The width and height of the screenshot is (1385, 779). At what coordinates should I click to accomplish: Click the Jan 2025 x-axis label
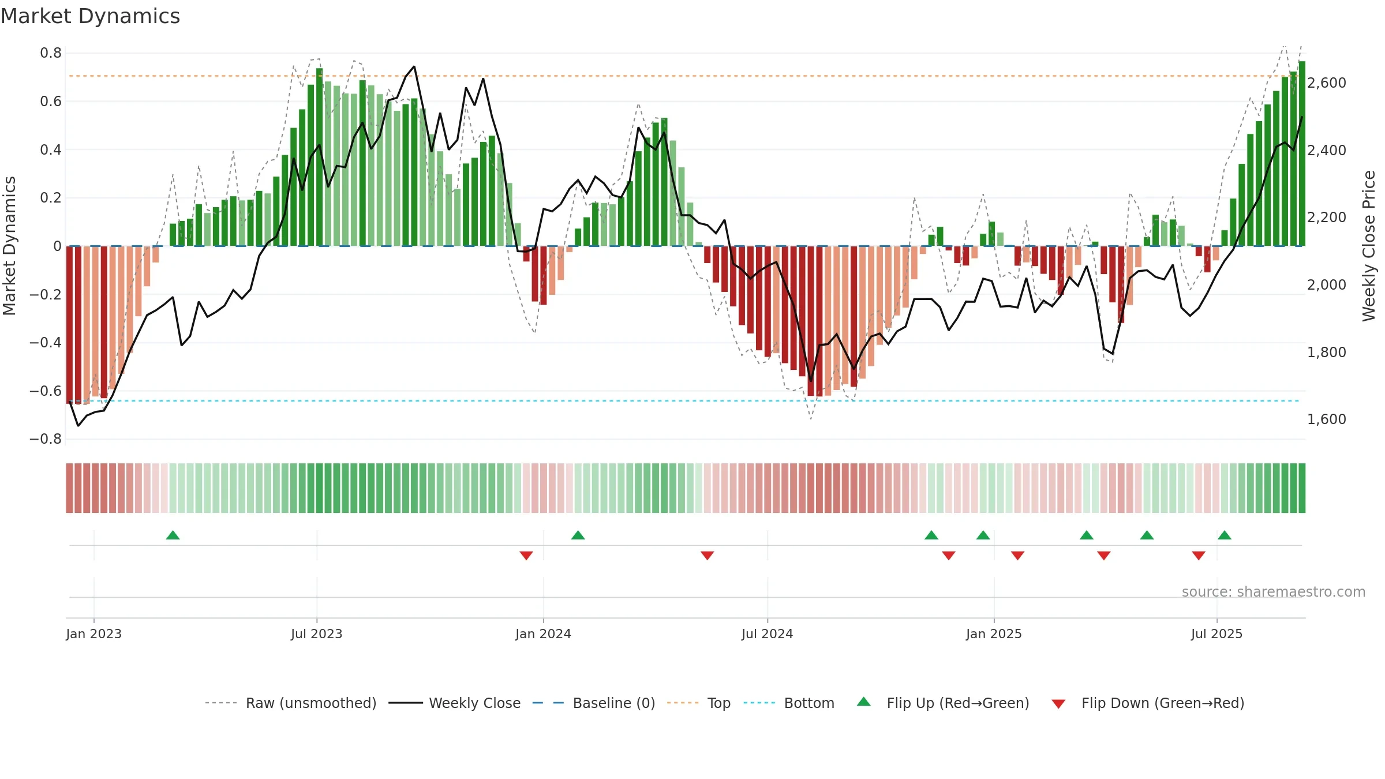(994, 634)
